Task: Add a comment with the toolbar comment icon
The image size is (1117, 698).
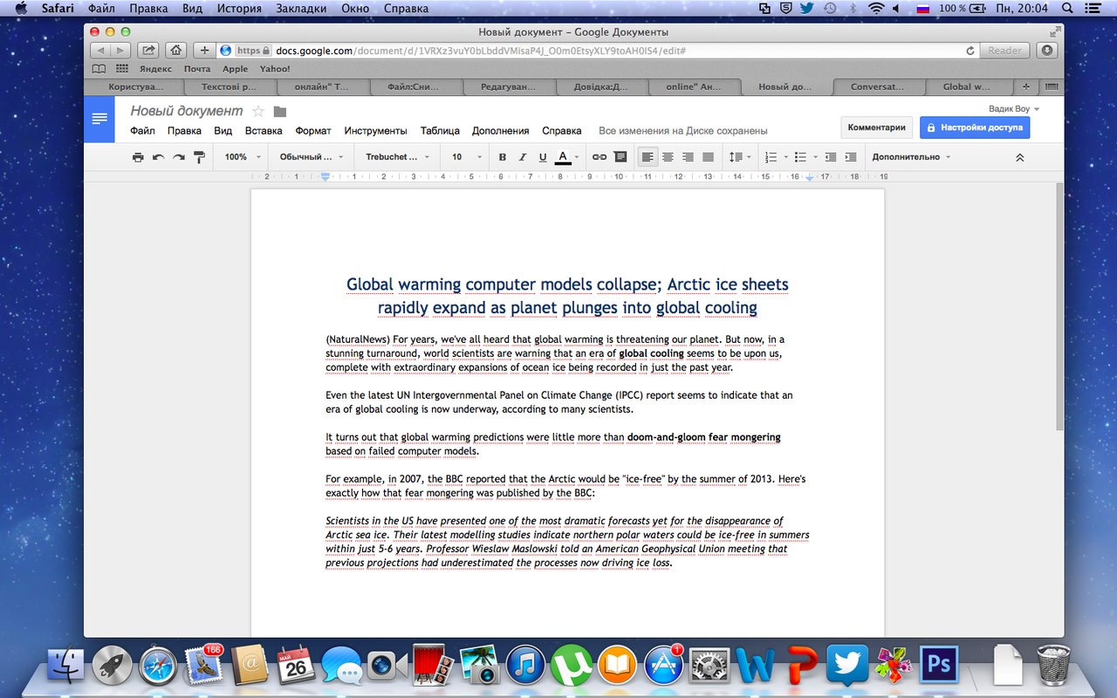Action: pos(620,157)
